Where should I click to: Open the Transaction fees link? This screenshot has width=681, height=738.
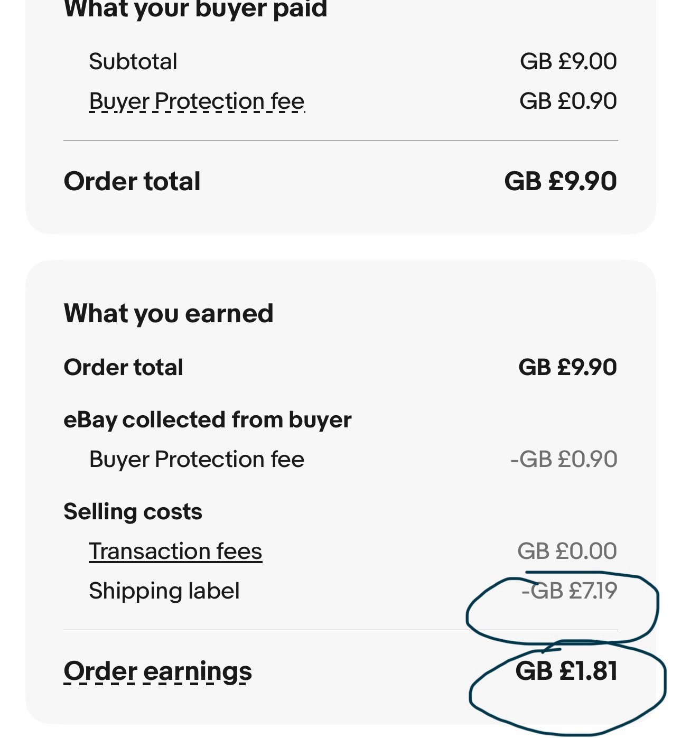tap(175, 552)
